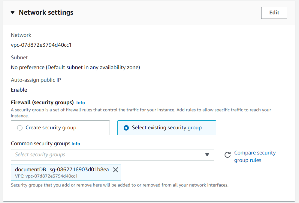Expand the security groups dropdown arrow
Image resolution: width=299 pixels, height=203 pixels.
[207, 155]
